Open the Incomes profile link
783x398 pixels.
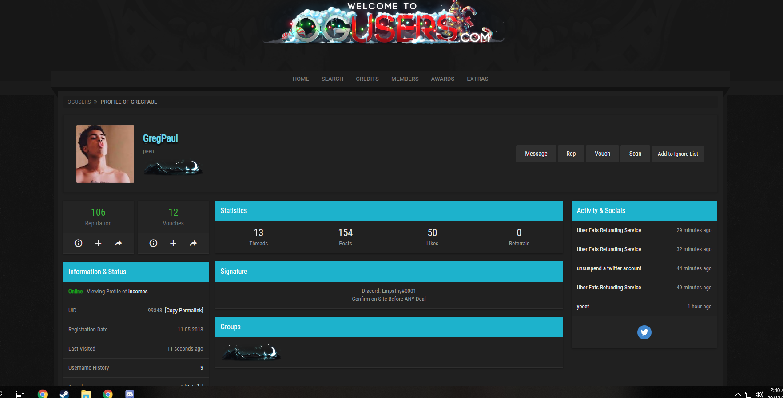point(138,292)
